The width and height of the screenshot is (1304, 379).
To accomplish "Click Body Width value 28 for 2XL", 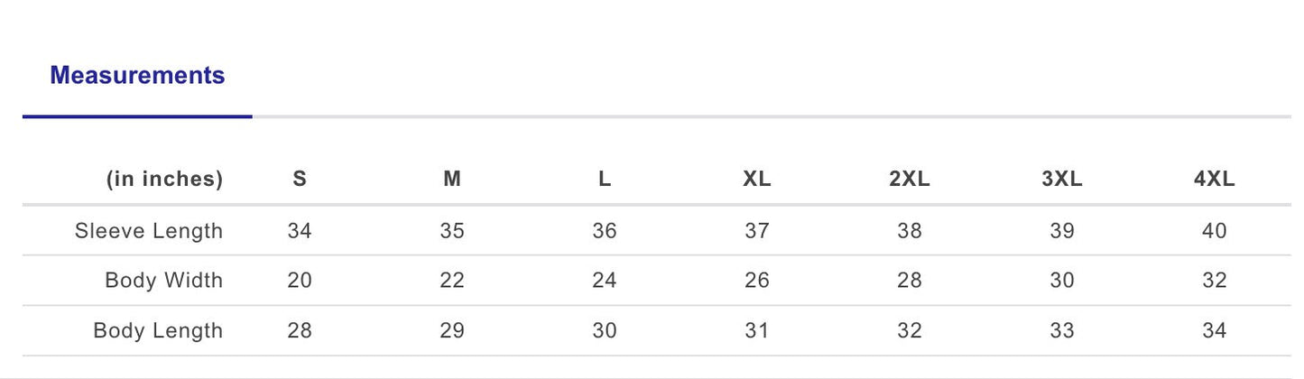I will pyautogui.click(x=910, y=281).
